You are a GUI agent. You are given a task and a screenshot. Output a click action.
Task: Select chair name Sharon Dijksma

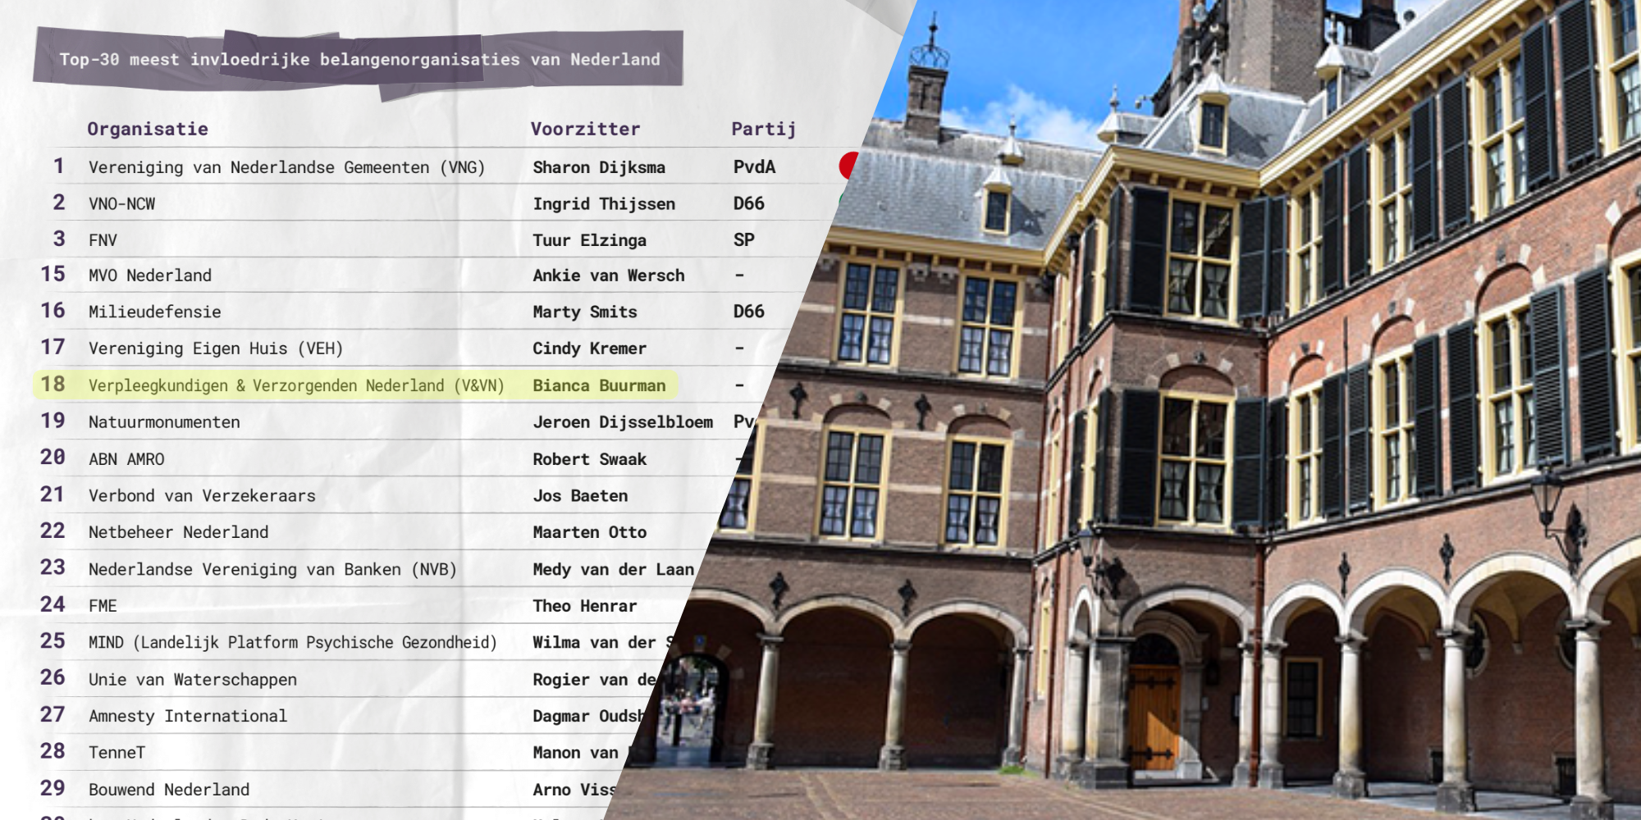(599, 167)
